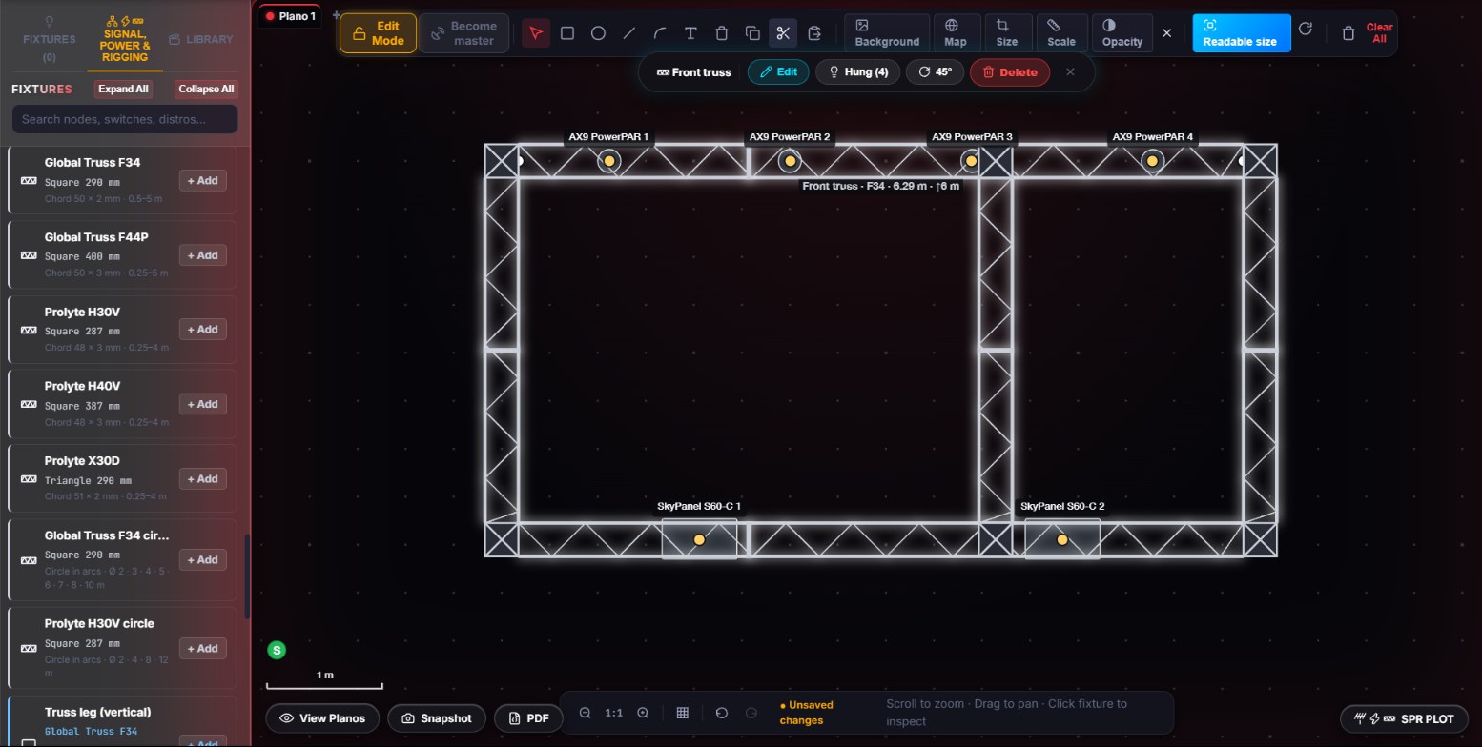
Task: Select the Plano 1 tab
Action: click(291, 16)
